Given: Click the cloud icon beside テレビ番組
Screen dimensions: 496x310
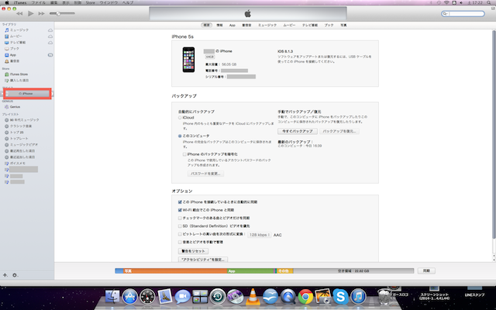Looking at the screenshot, I should [50, 43].
